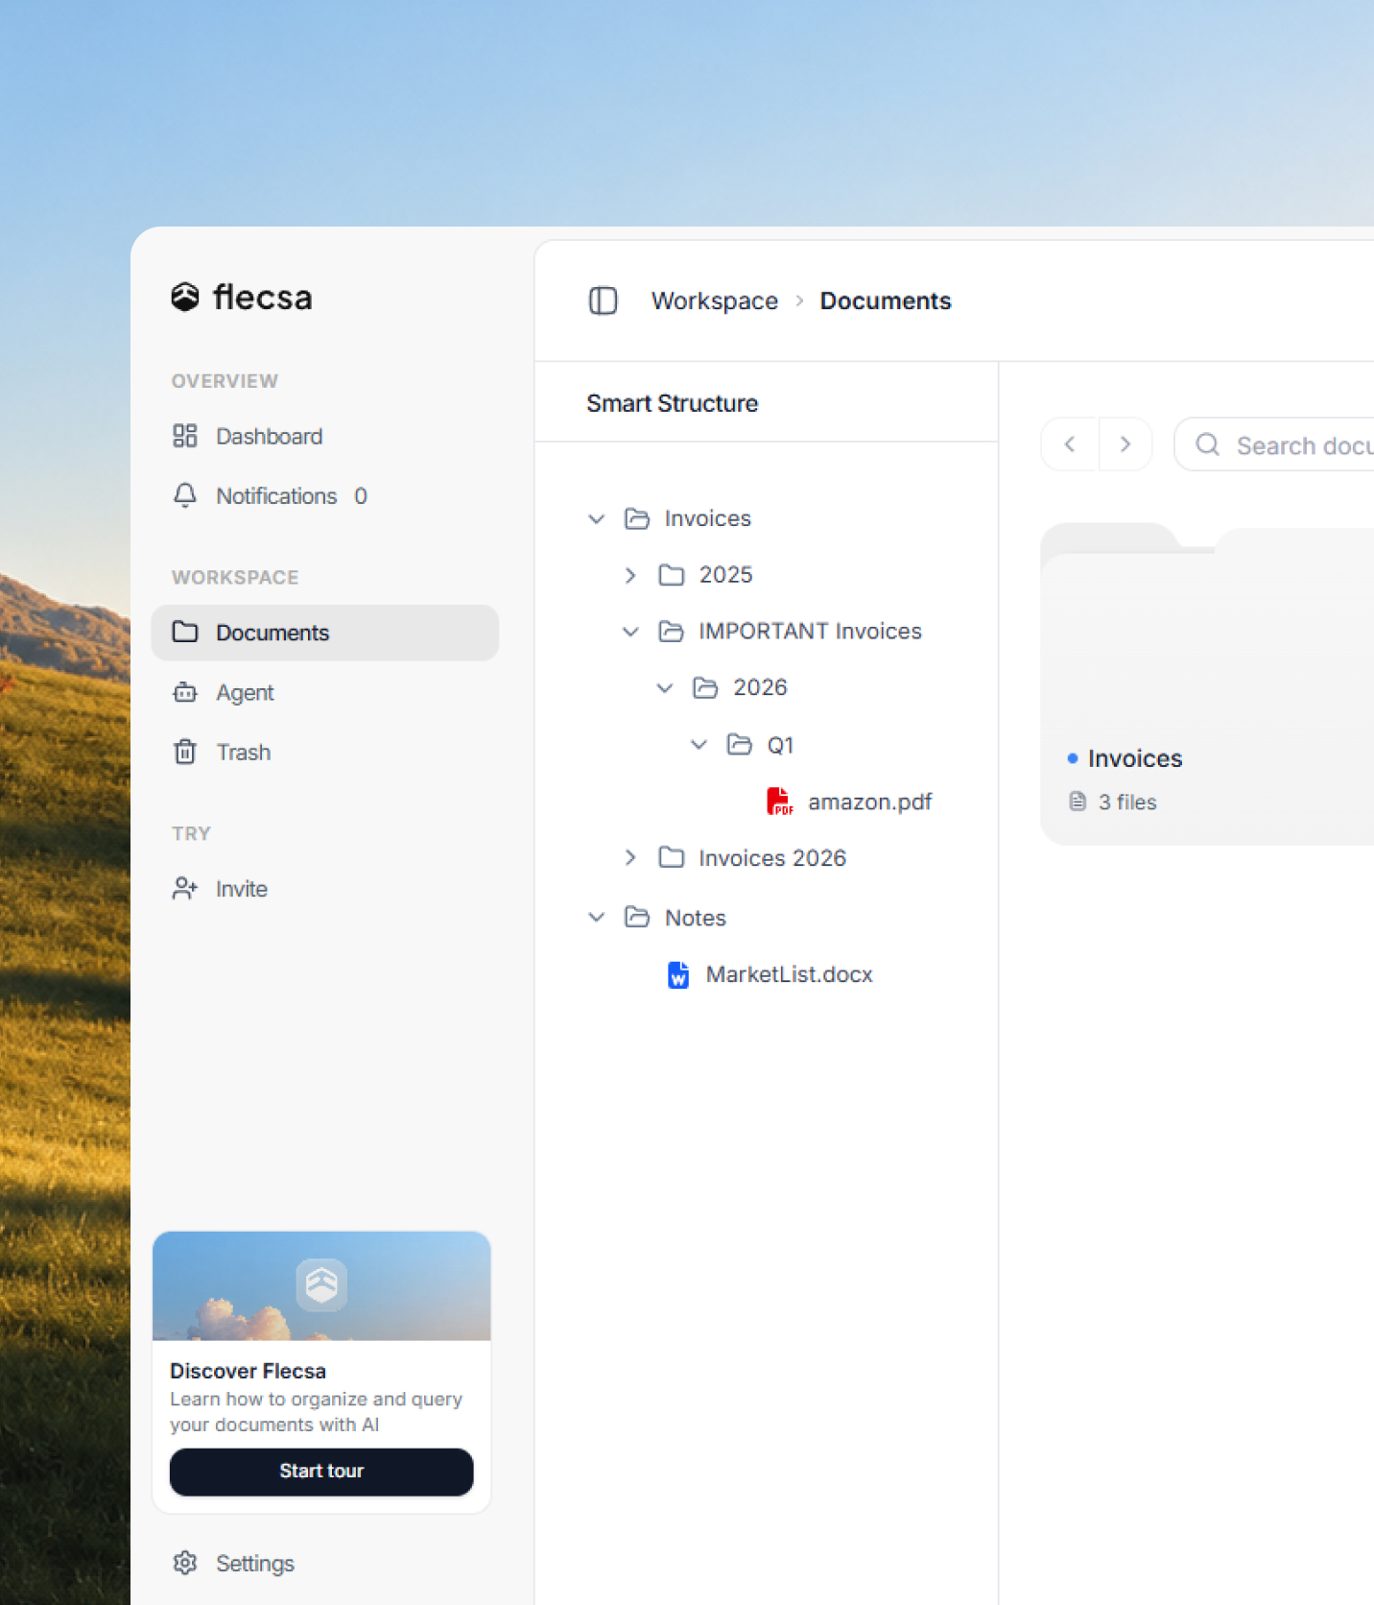Click the Documents breadcrumb

pyautogui.click(x=886, y=300)
